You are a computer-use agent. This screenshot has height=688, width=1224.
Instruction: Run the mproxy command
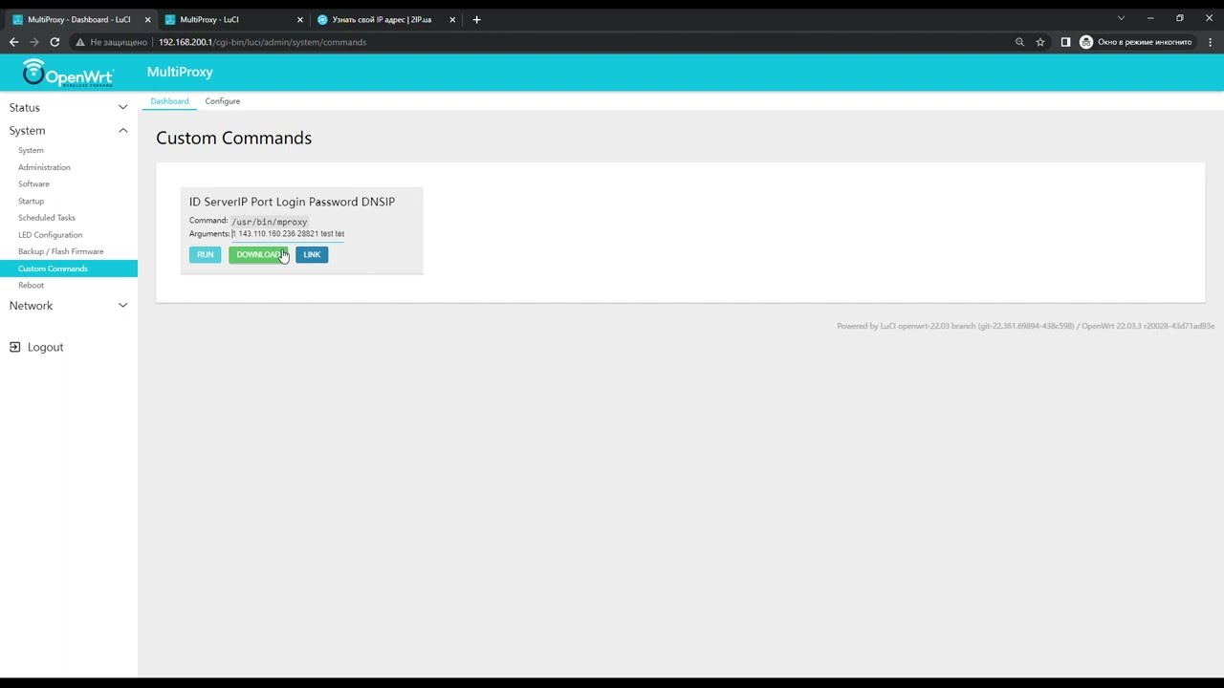205,254
